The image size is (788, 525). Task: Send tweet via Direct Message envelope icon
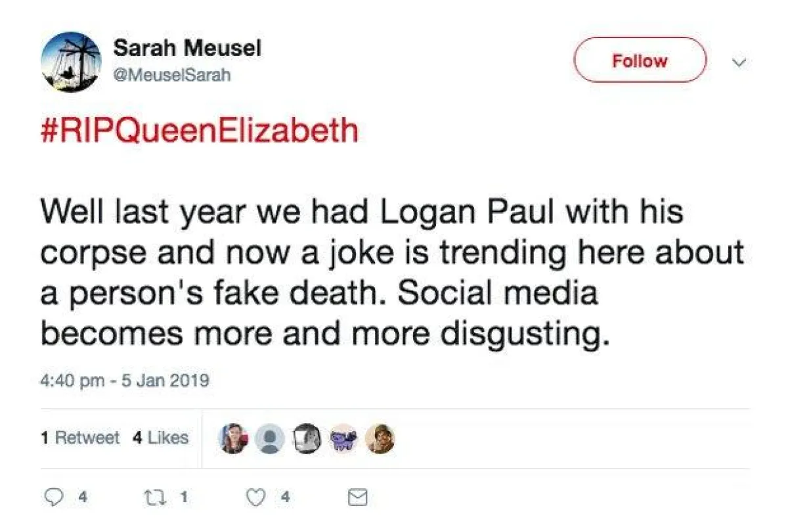(357, 498)
